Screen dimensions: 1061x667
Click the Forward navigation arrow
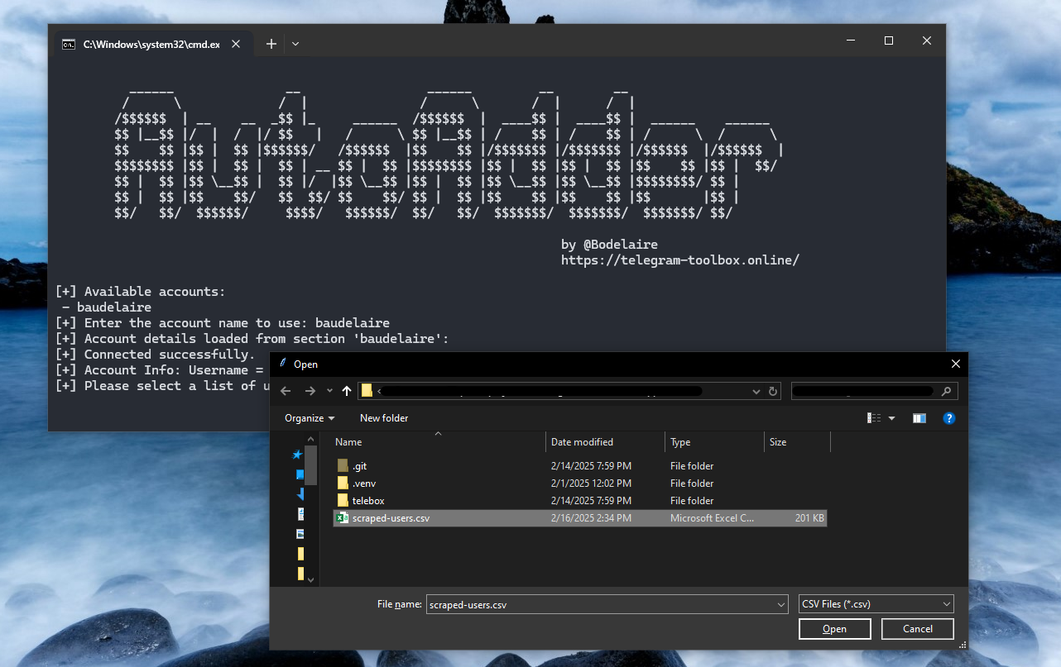(310, 391)
